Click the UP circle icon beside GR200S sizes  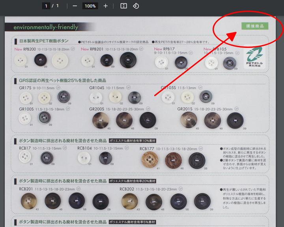(148, 109)
